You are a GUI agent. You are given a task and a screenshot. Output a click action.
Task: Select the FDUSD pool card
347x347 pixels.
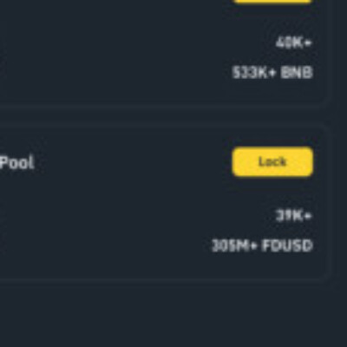click(x=165, y=203)
